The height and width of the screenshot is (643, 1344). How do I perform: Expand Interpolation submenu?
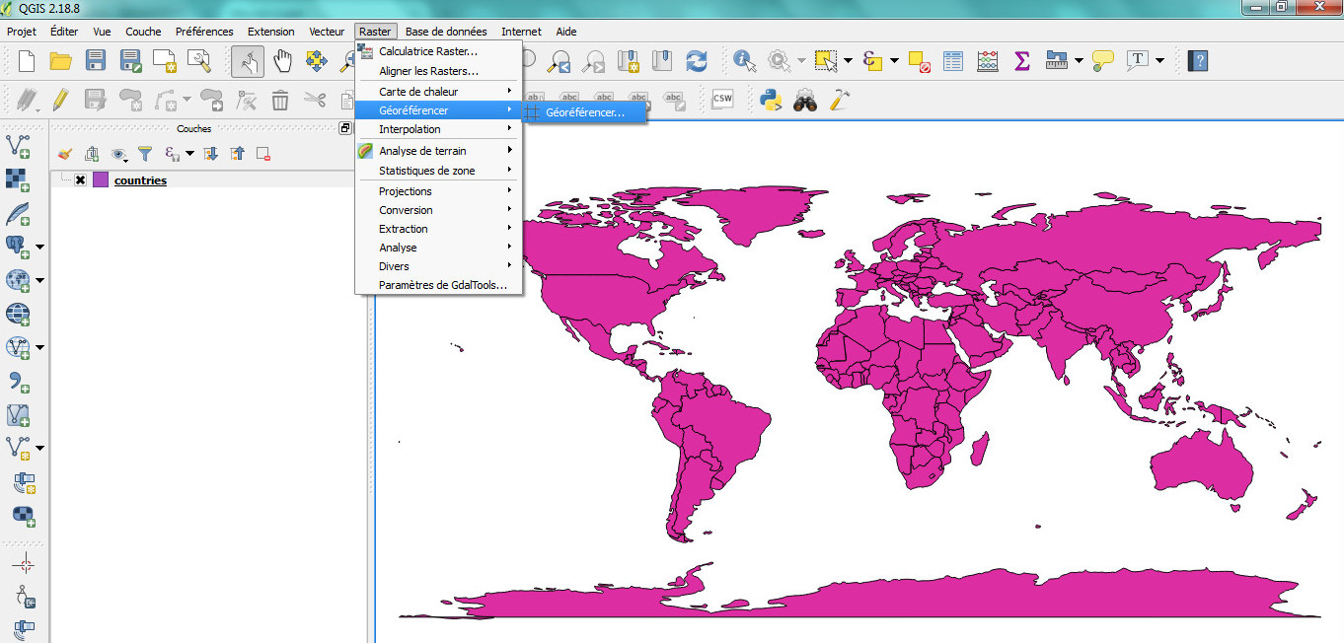coord(438,129)
